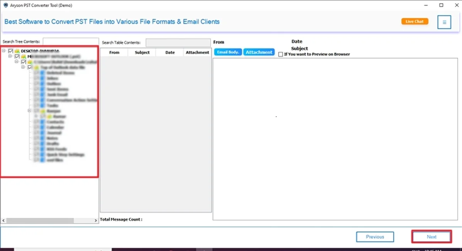Sort table by the Subject column header
This screenshot has width=462, height=251.
(x=142, y=53)
